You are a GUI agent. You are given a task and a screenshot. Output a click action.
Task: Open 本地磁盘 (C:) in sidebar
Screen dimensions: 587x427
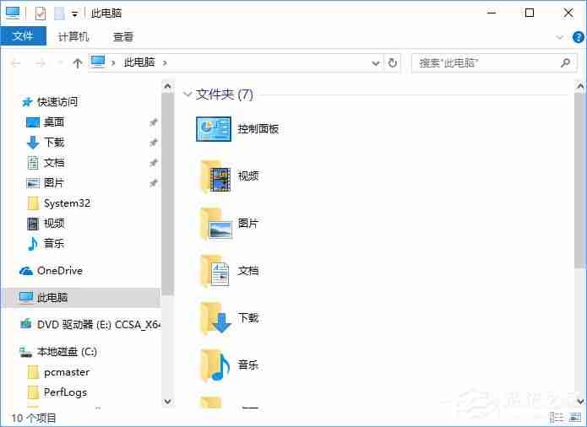[67, 352]
